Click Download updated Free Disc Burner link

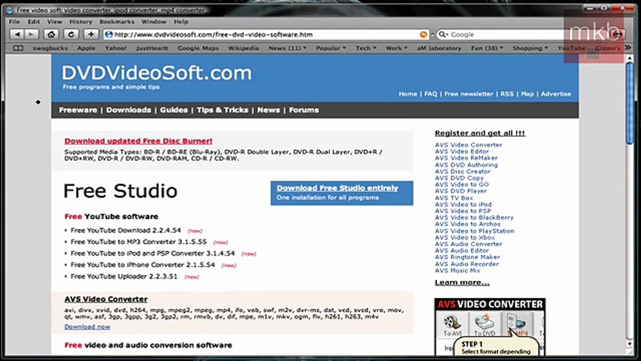(x=138, y=141)
